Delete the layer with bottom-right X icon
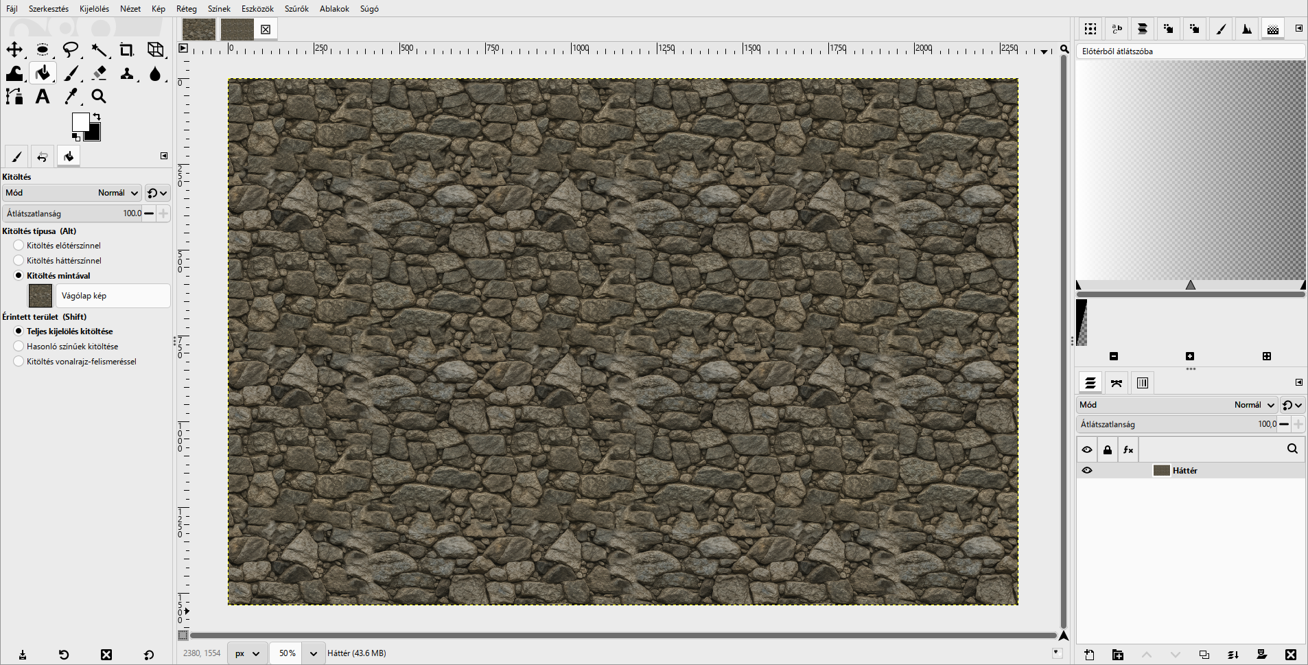 click(1291, 655)
